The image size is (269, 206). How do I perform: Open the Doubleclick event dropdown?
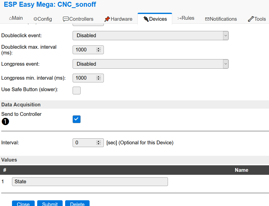tap(150, 35)
